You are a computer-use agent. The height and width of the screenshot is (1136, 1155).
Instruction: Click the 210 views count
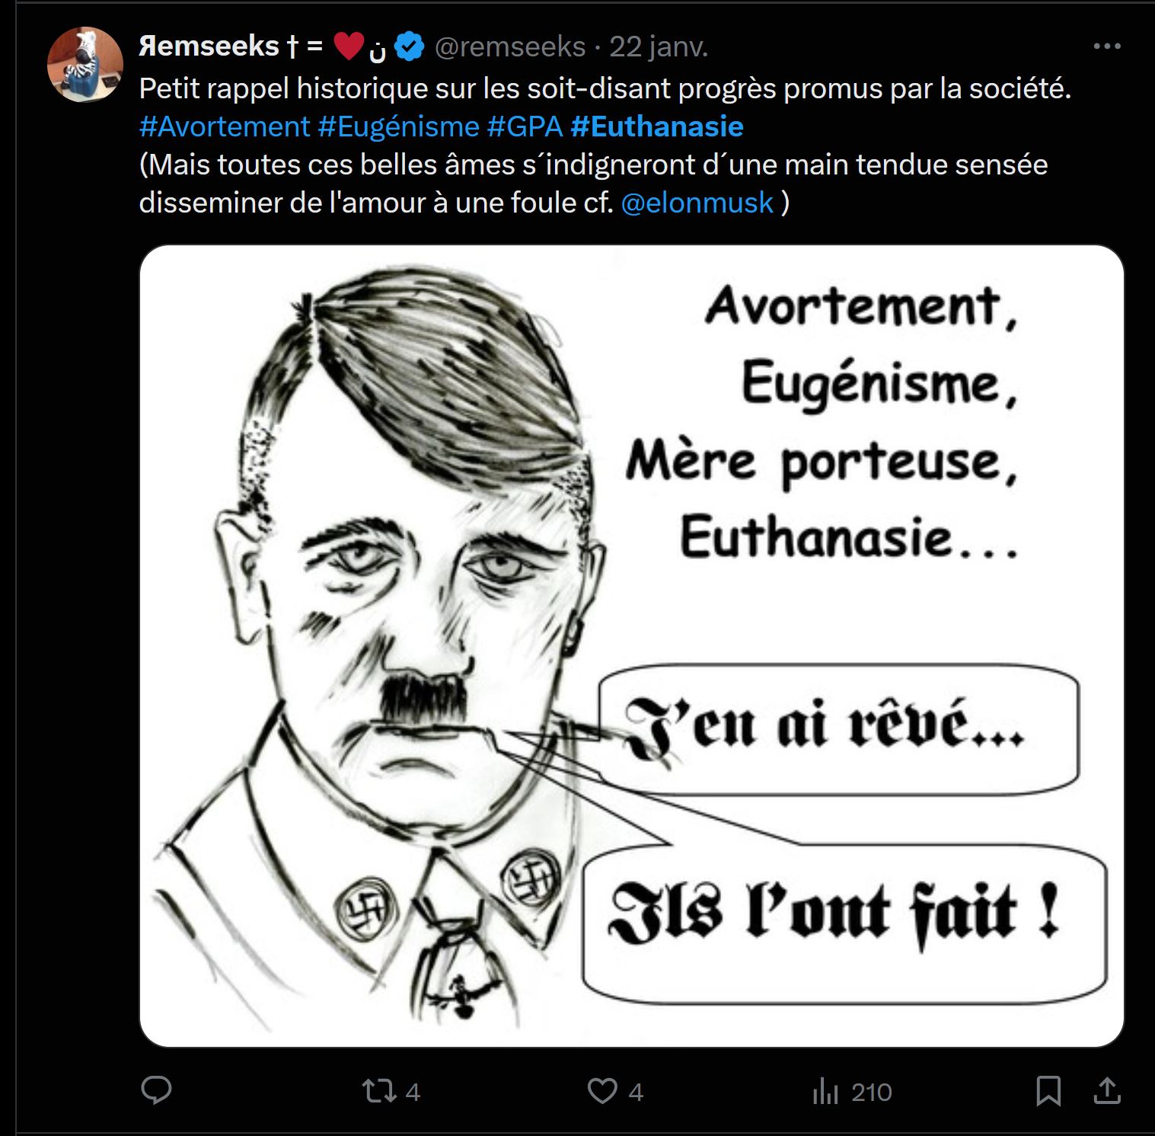[x=871, y=1093]
